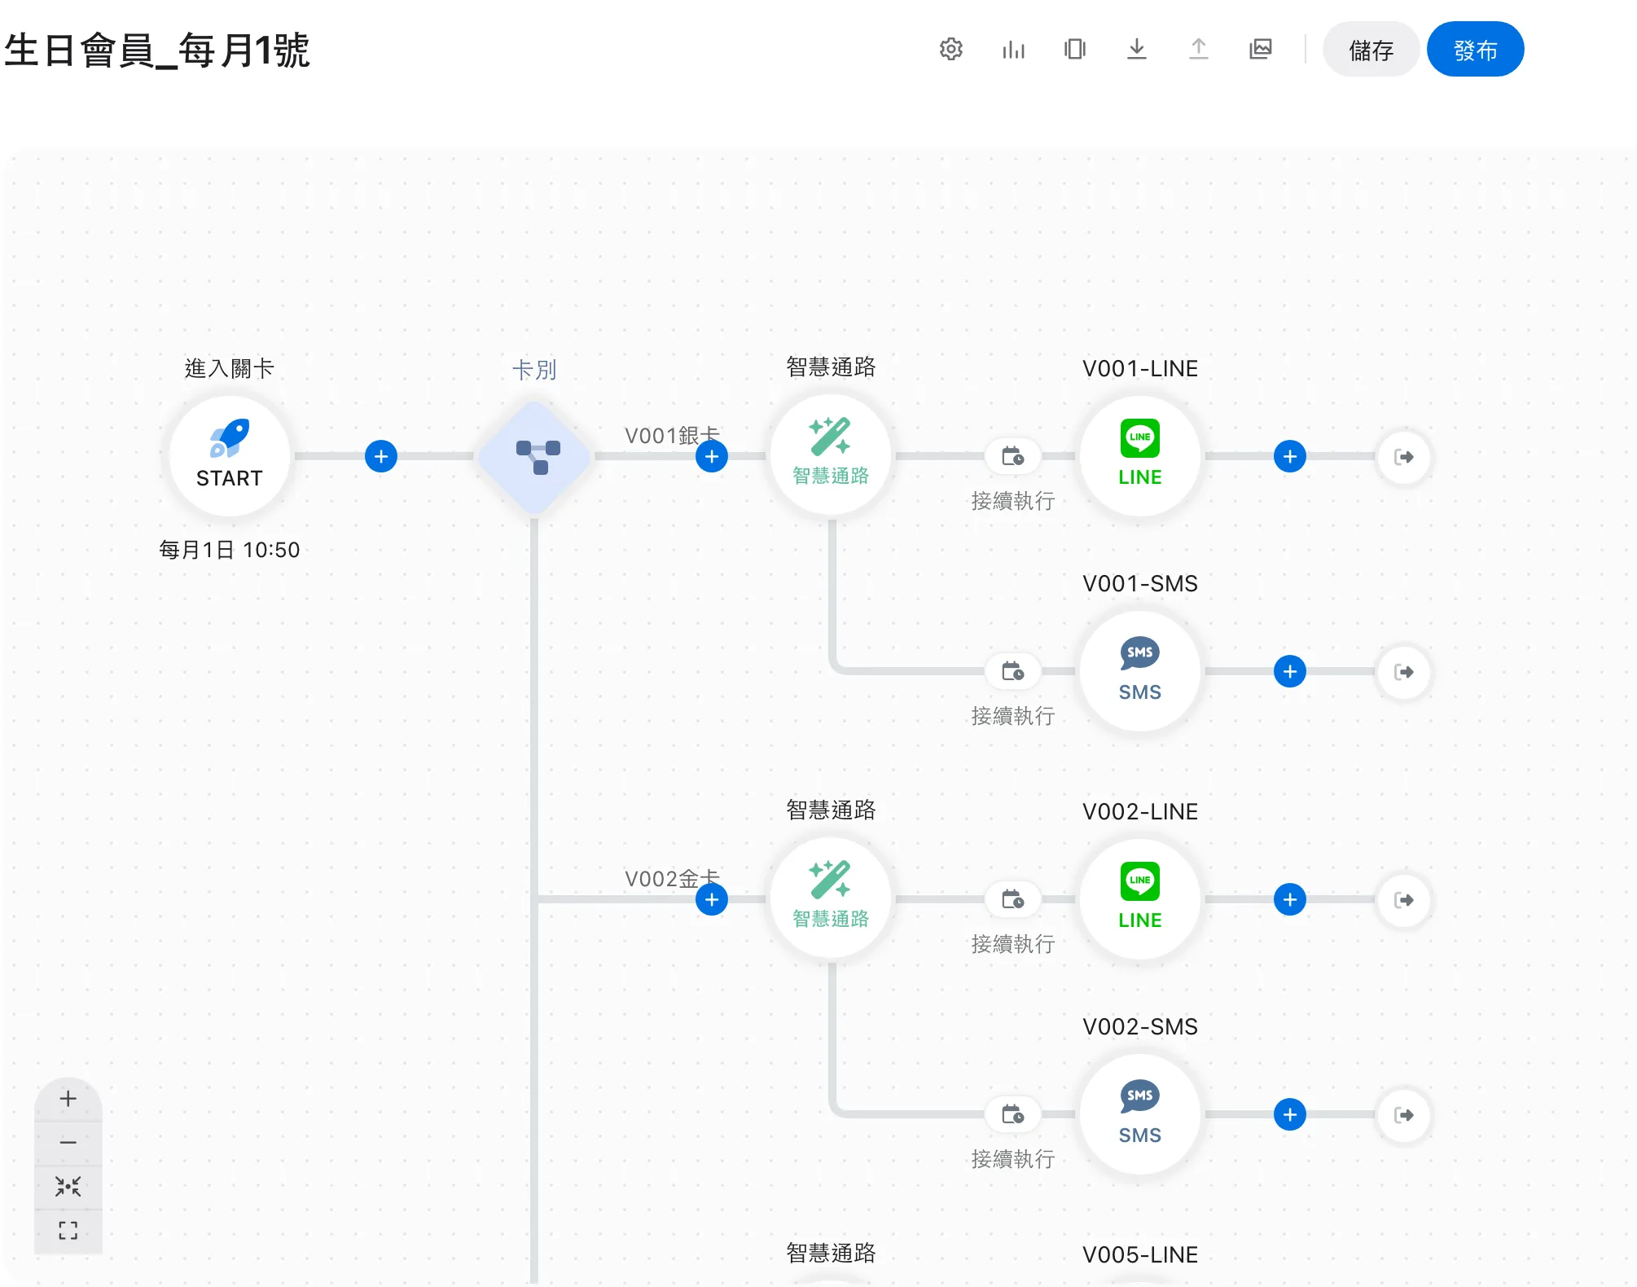Click the exit node after V001-LINE
The width and height of the screenshot is (1637, 1287).
1404,456
